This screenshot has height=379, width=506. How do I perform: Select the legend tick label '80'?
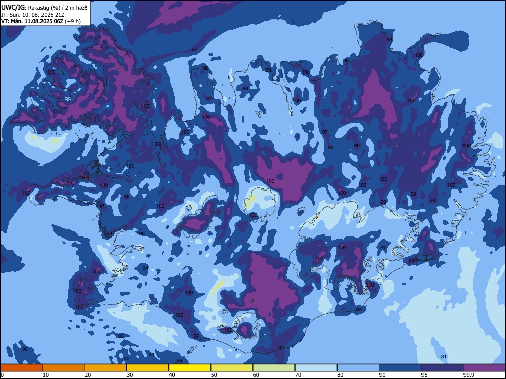point(340,375)
